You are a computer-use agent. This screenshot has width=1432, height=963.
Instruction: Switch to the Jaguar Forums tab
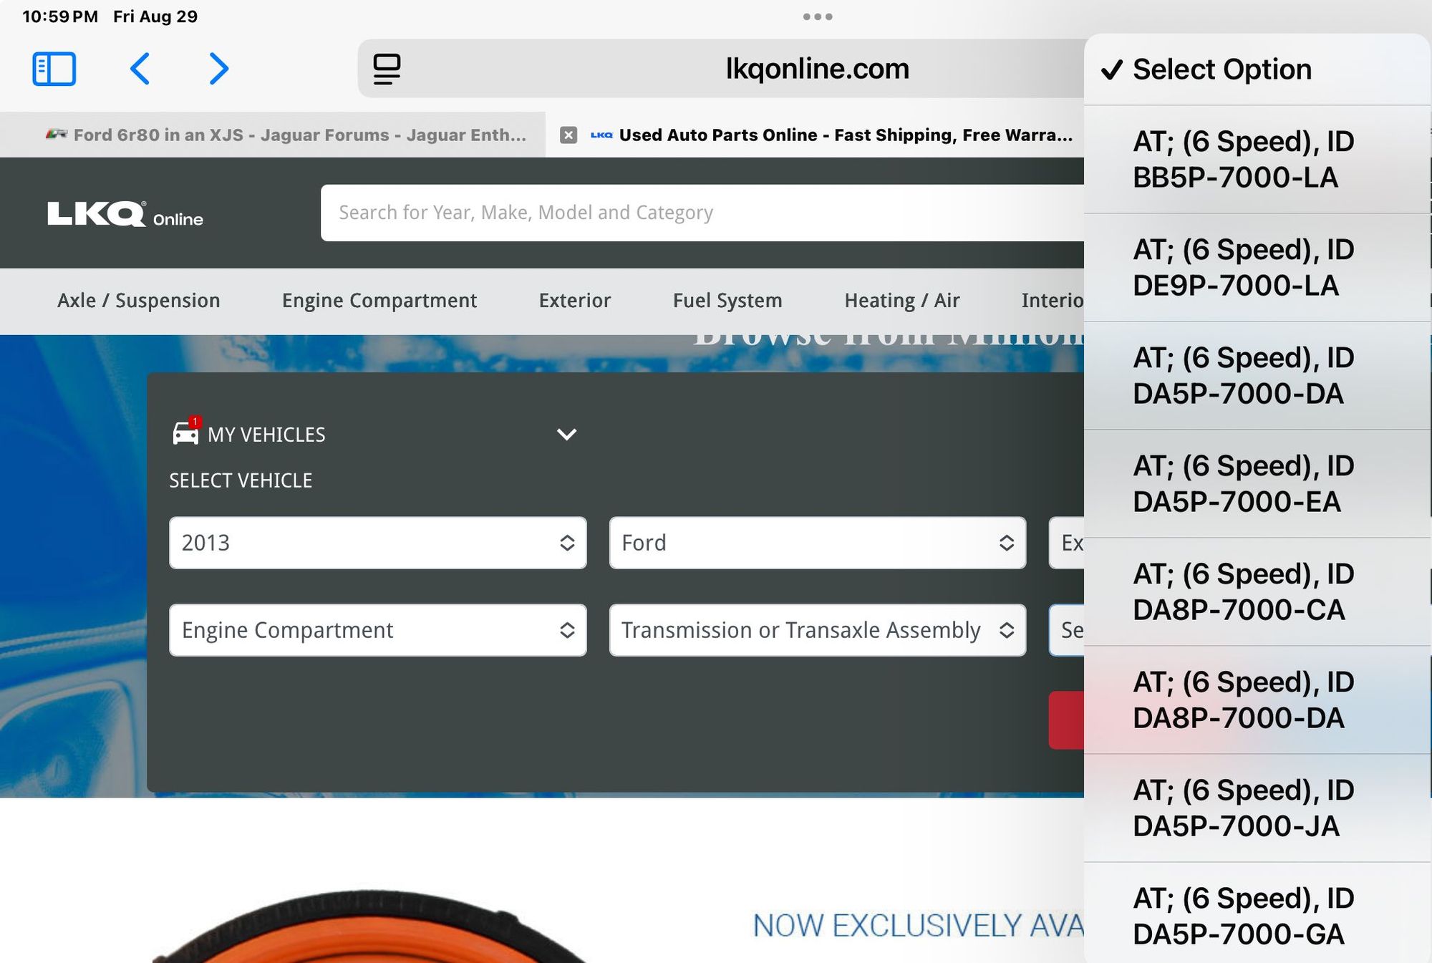pos(286,135)
